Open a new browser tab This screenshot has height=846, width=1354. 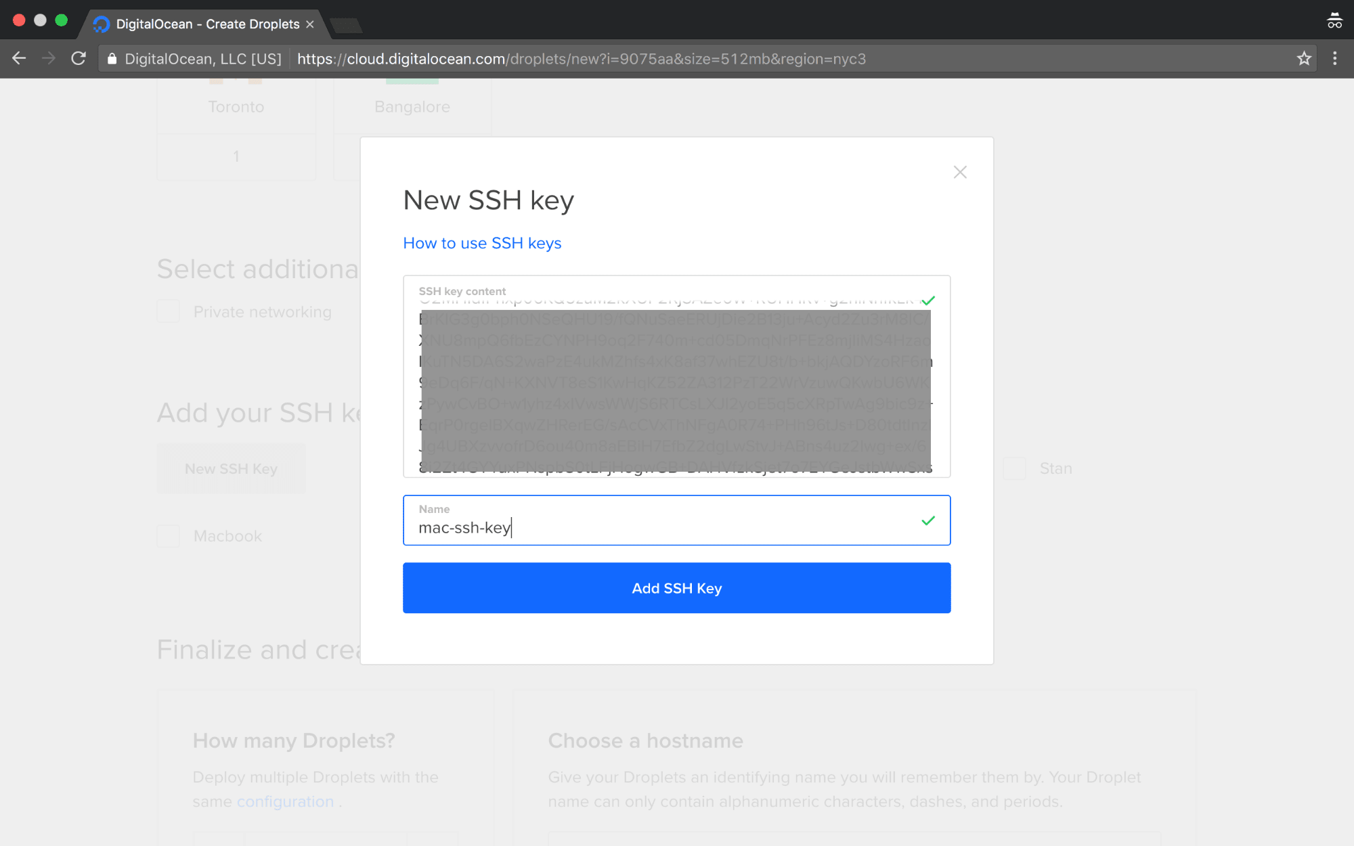[347, 26]
